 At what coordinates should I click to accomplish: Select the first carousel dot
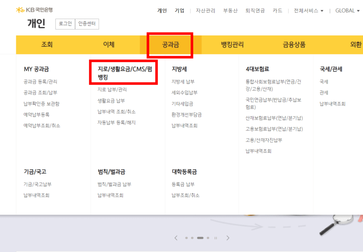pyautogui.click(x=186, y=238)
